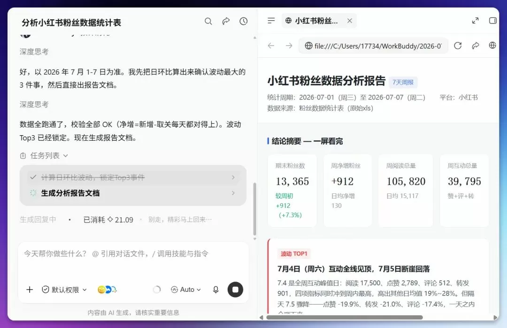
Task: Select the 周互动总量 summary card
Action: [464, 191]
